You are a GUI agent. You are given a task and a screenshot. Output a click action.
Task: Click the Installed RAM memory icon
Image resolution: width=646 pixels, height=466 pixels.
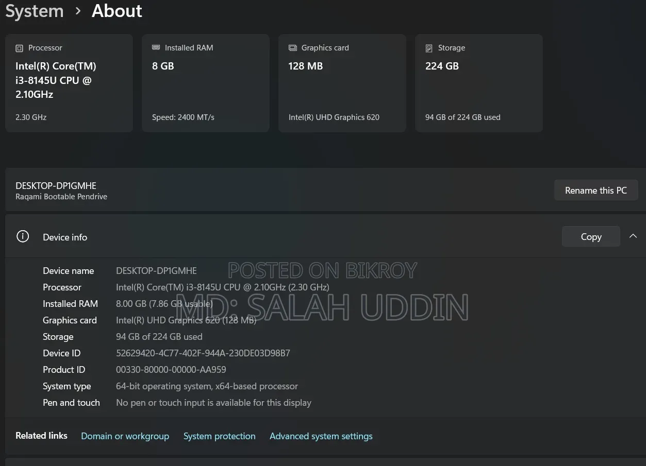click(156, 47)
